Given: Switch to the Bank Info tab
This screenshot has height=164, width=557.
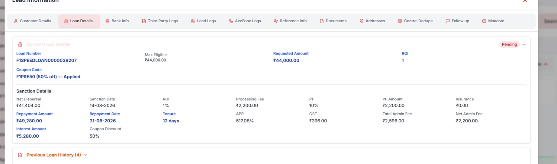Looking at the screenshot, I should pyautogui.click(x=117, y=21).
